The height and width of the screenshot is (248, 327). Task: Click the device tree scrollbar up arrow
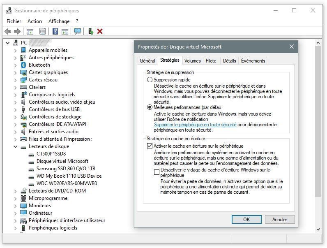pos(318,43)
